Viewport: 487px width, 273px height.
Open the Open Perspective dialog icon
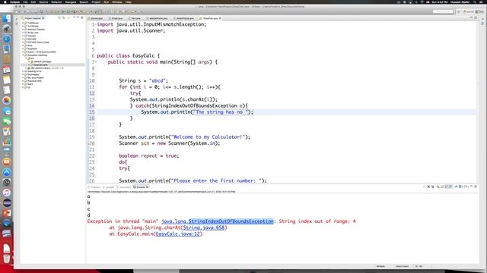click(x=458, y=11)
